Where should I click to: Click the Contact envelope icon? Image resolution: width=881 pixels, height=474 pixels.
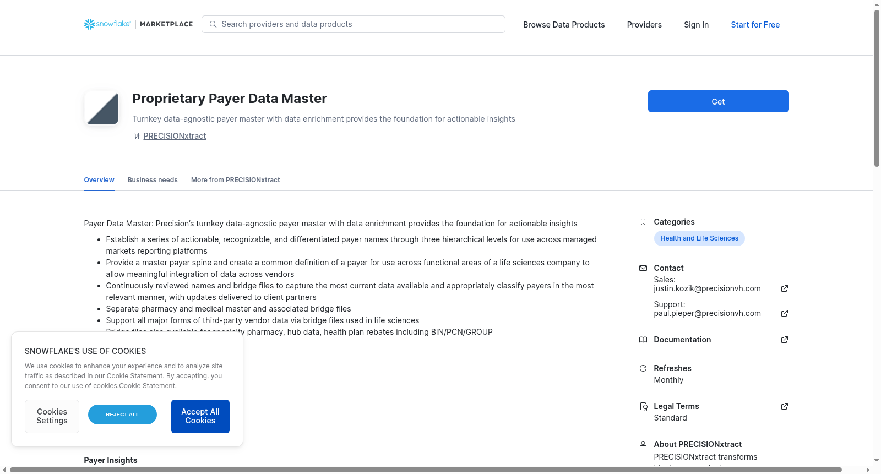pos(643,268)
